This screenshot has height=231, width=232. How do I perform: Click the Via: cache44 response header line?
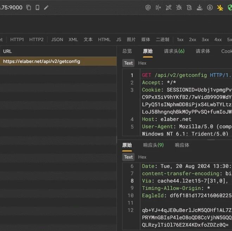185,181
